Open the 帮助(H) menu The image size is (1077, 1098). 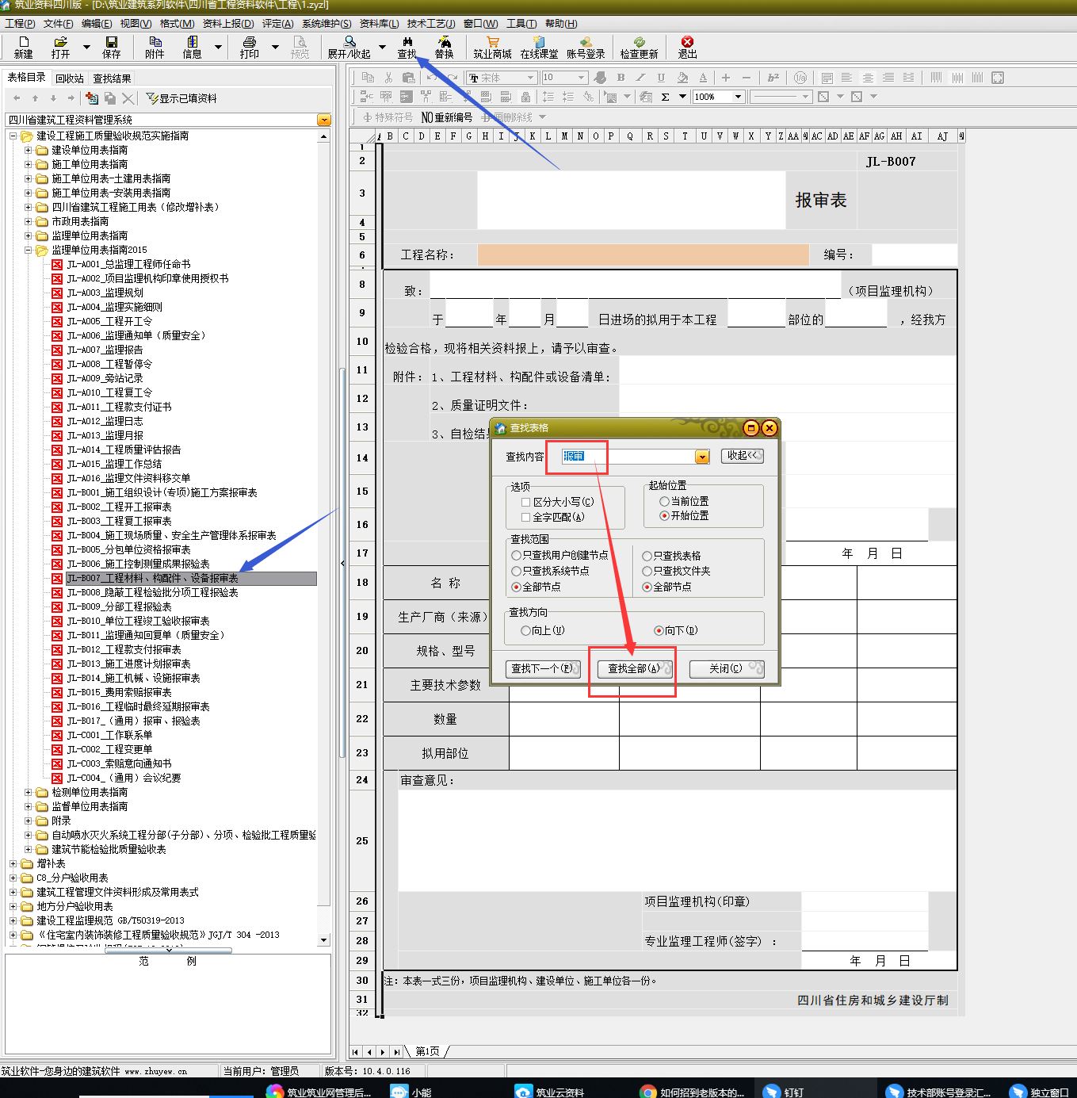tap(561, 24)
